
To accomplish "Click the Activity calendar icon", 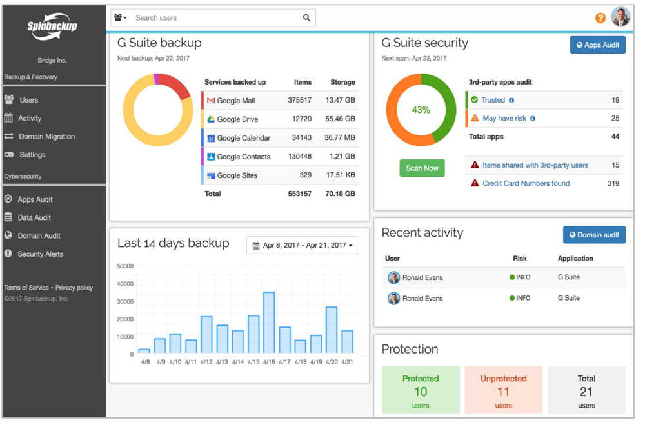I will point(8,117).
